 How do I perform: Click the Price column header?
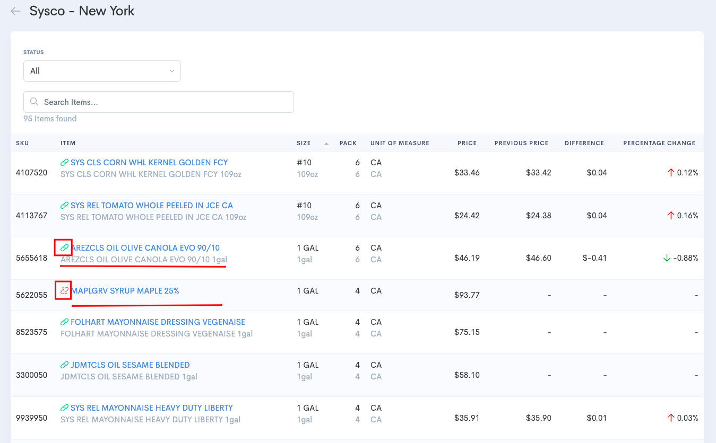pyautogui.click(x=467, y=143)
